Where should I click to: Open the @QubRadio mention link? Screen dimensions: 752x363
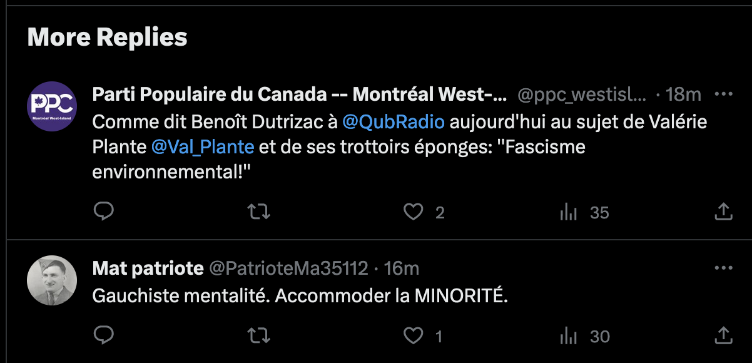pyautogui.click(x=394, y=121)
